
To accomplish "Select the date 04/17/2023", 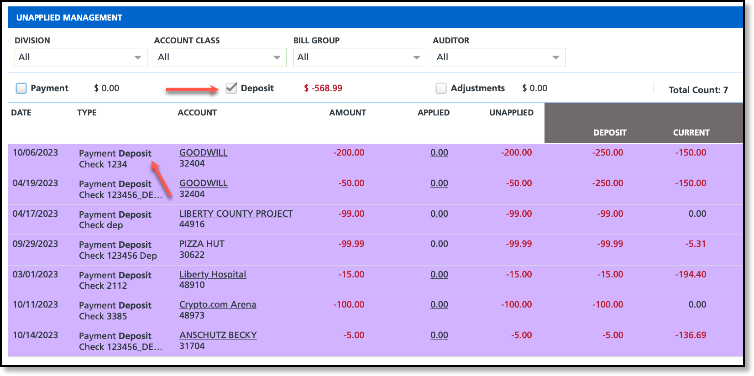I will coord(36,214).
